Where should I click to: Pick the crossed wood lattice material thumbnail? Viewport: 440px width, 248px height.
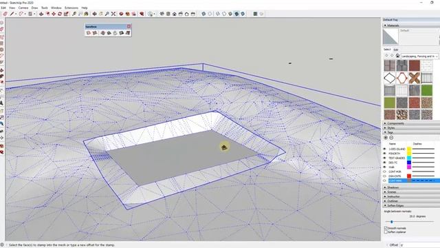(414, 78)
